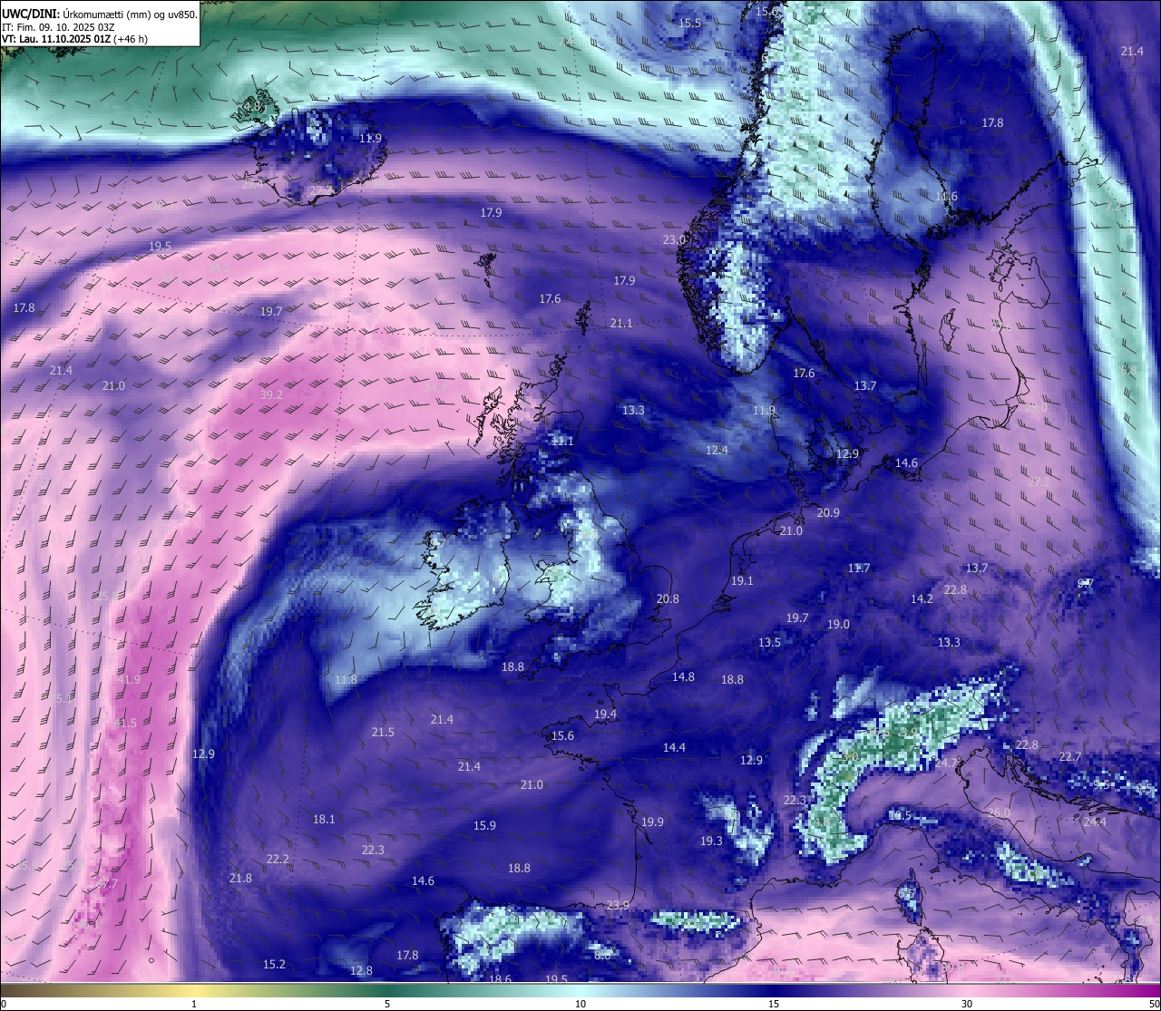Viewport: 1161px width, 1011px height.
Task: Click the 15 label on the color scale
Action: coord(774,1004)
